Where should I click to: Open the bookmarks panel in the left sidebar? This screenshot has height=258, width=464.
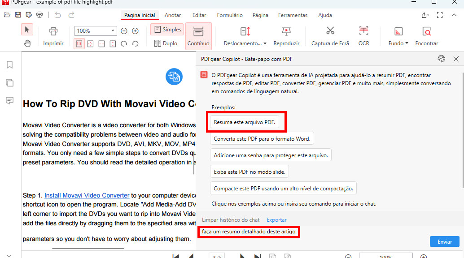[9, 64]
